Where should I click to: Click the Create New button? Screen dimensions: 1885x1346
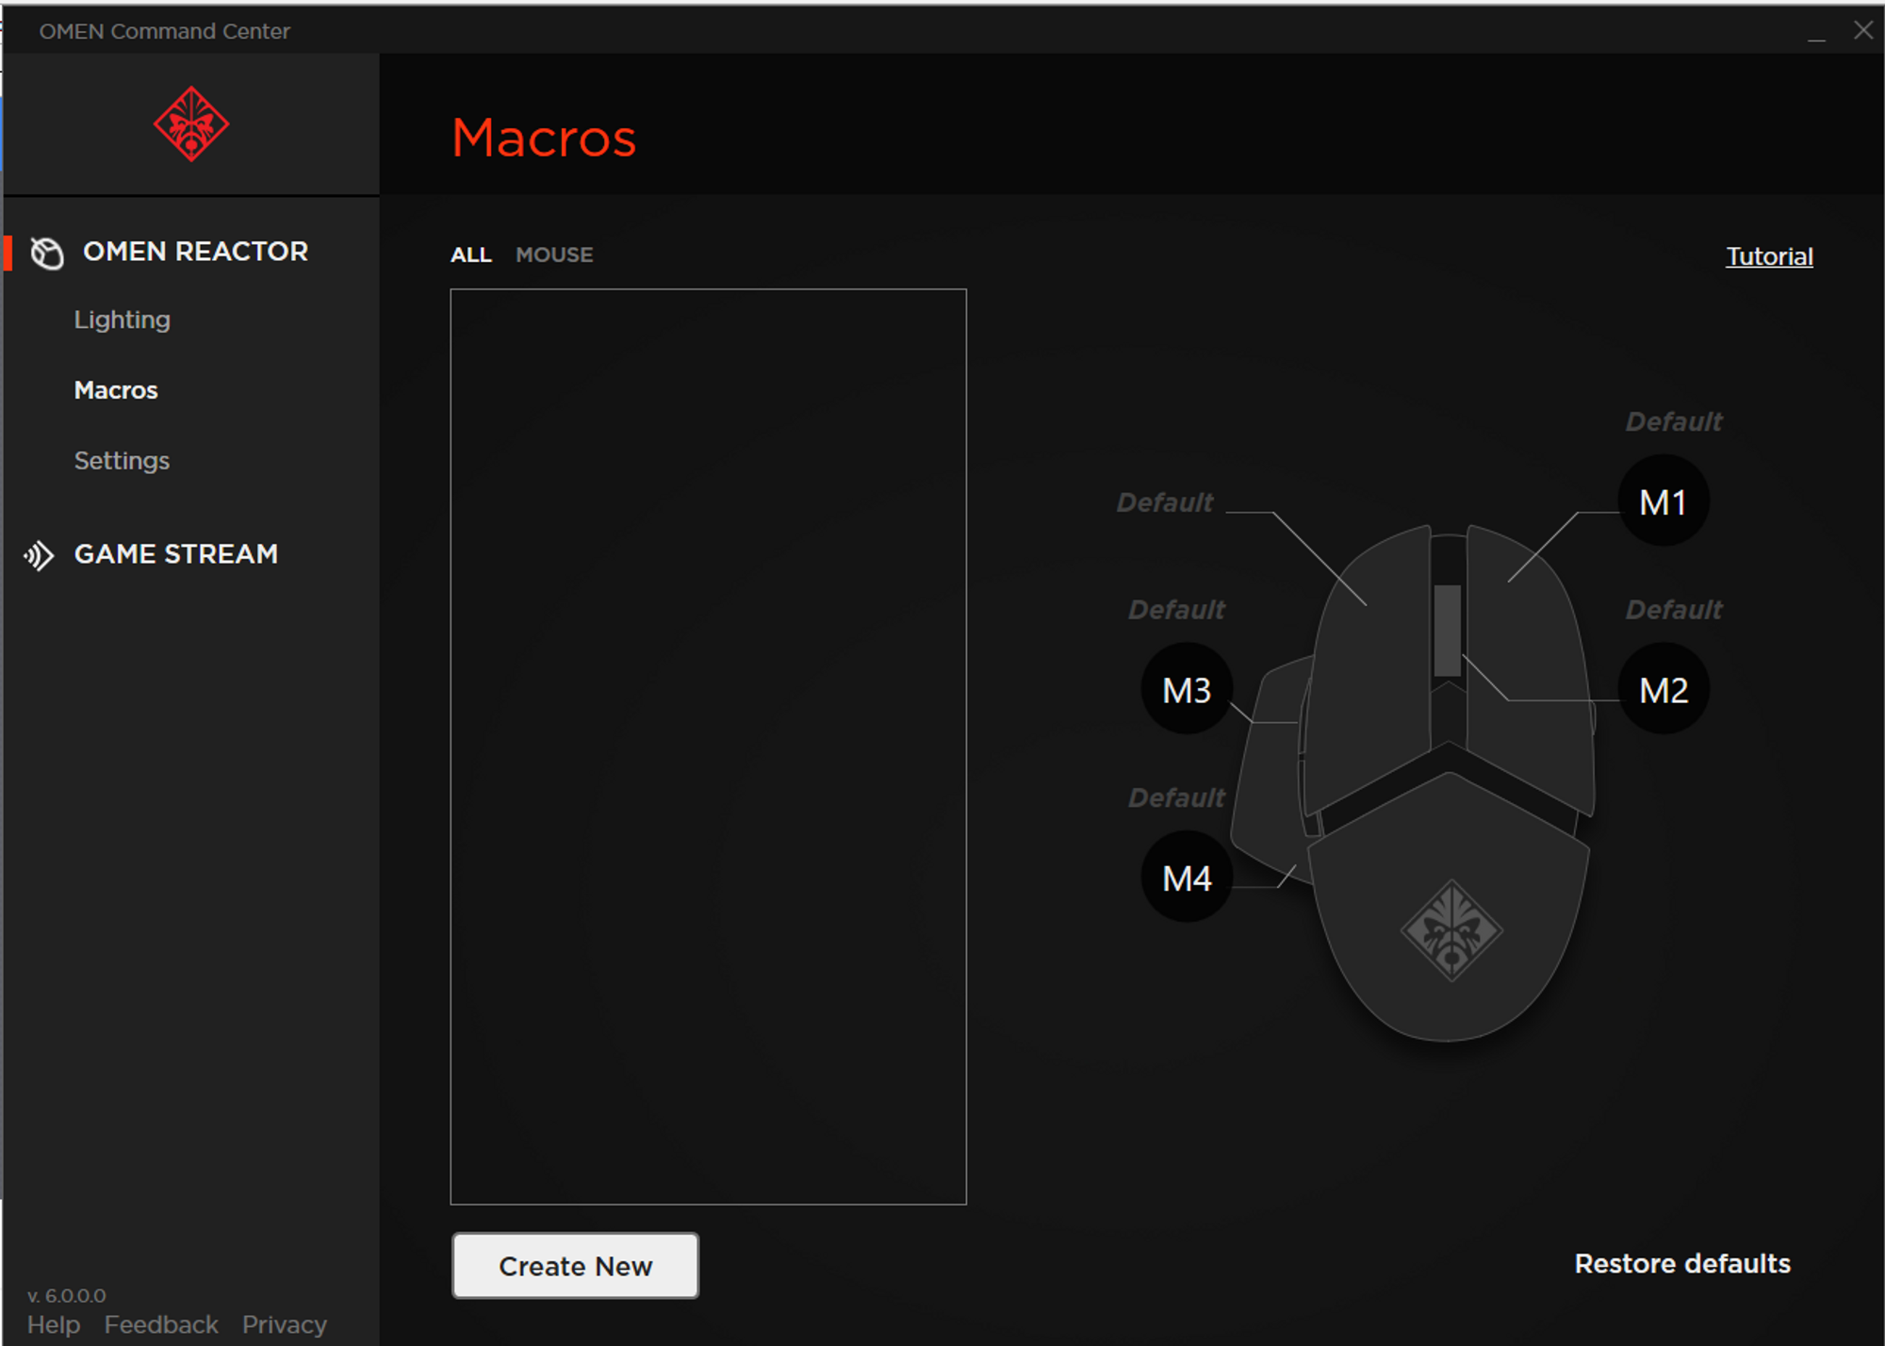576,1266
